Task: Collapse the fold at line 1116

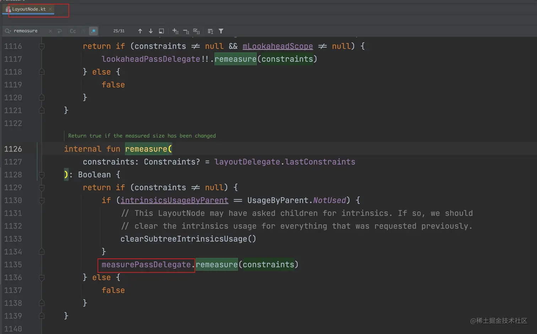Action: 42,46
